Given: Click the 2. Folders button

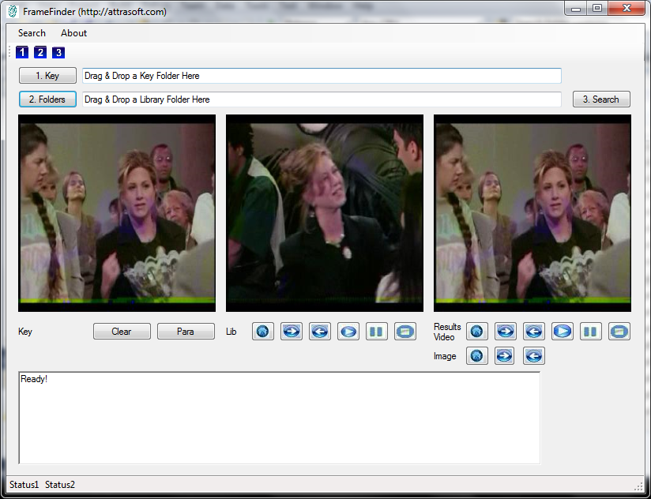Looking at the screenshot, I should click(x=47, y=99).
